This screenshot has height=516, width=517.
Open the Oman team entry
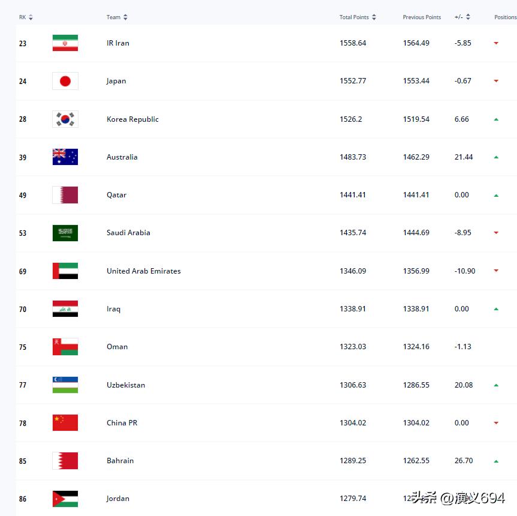[117, 347]
